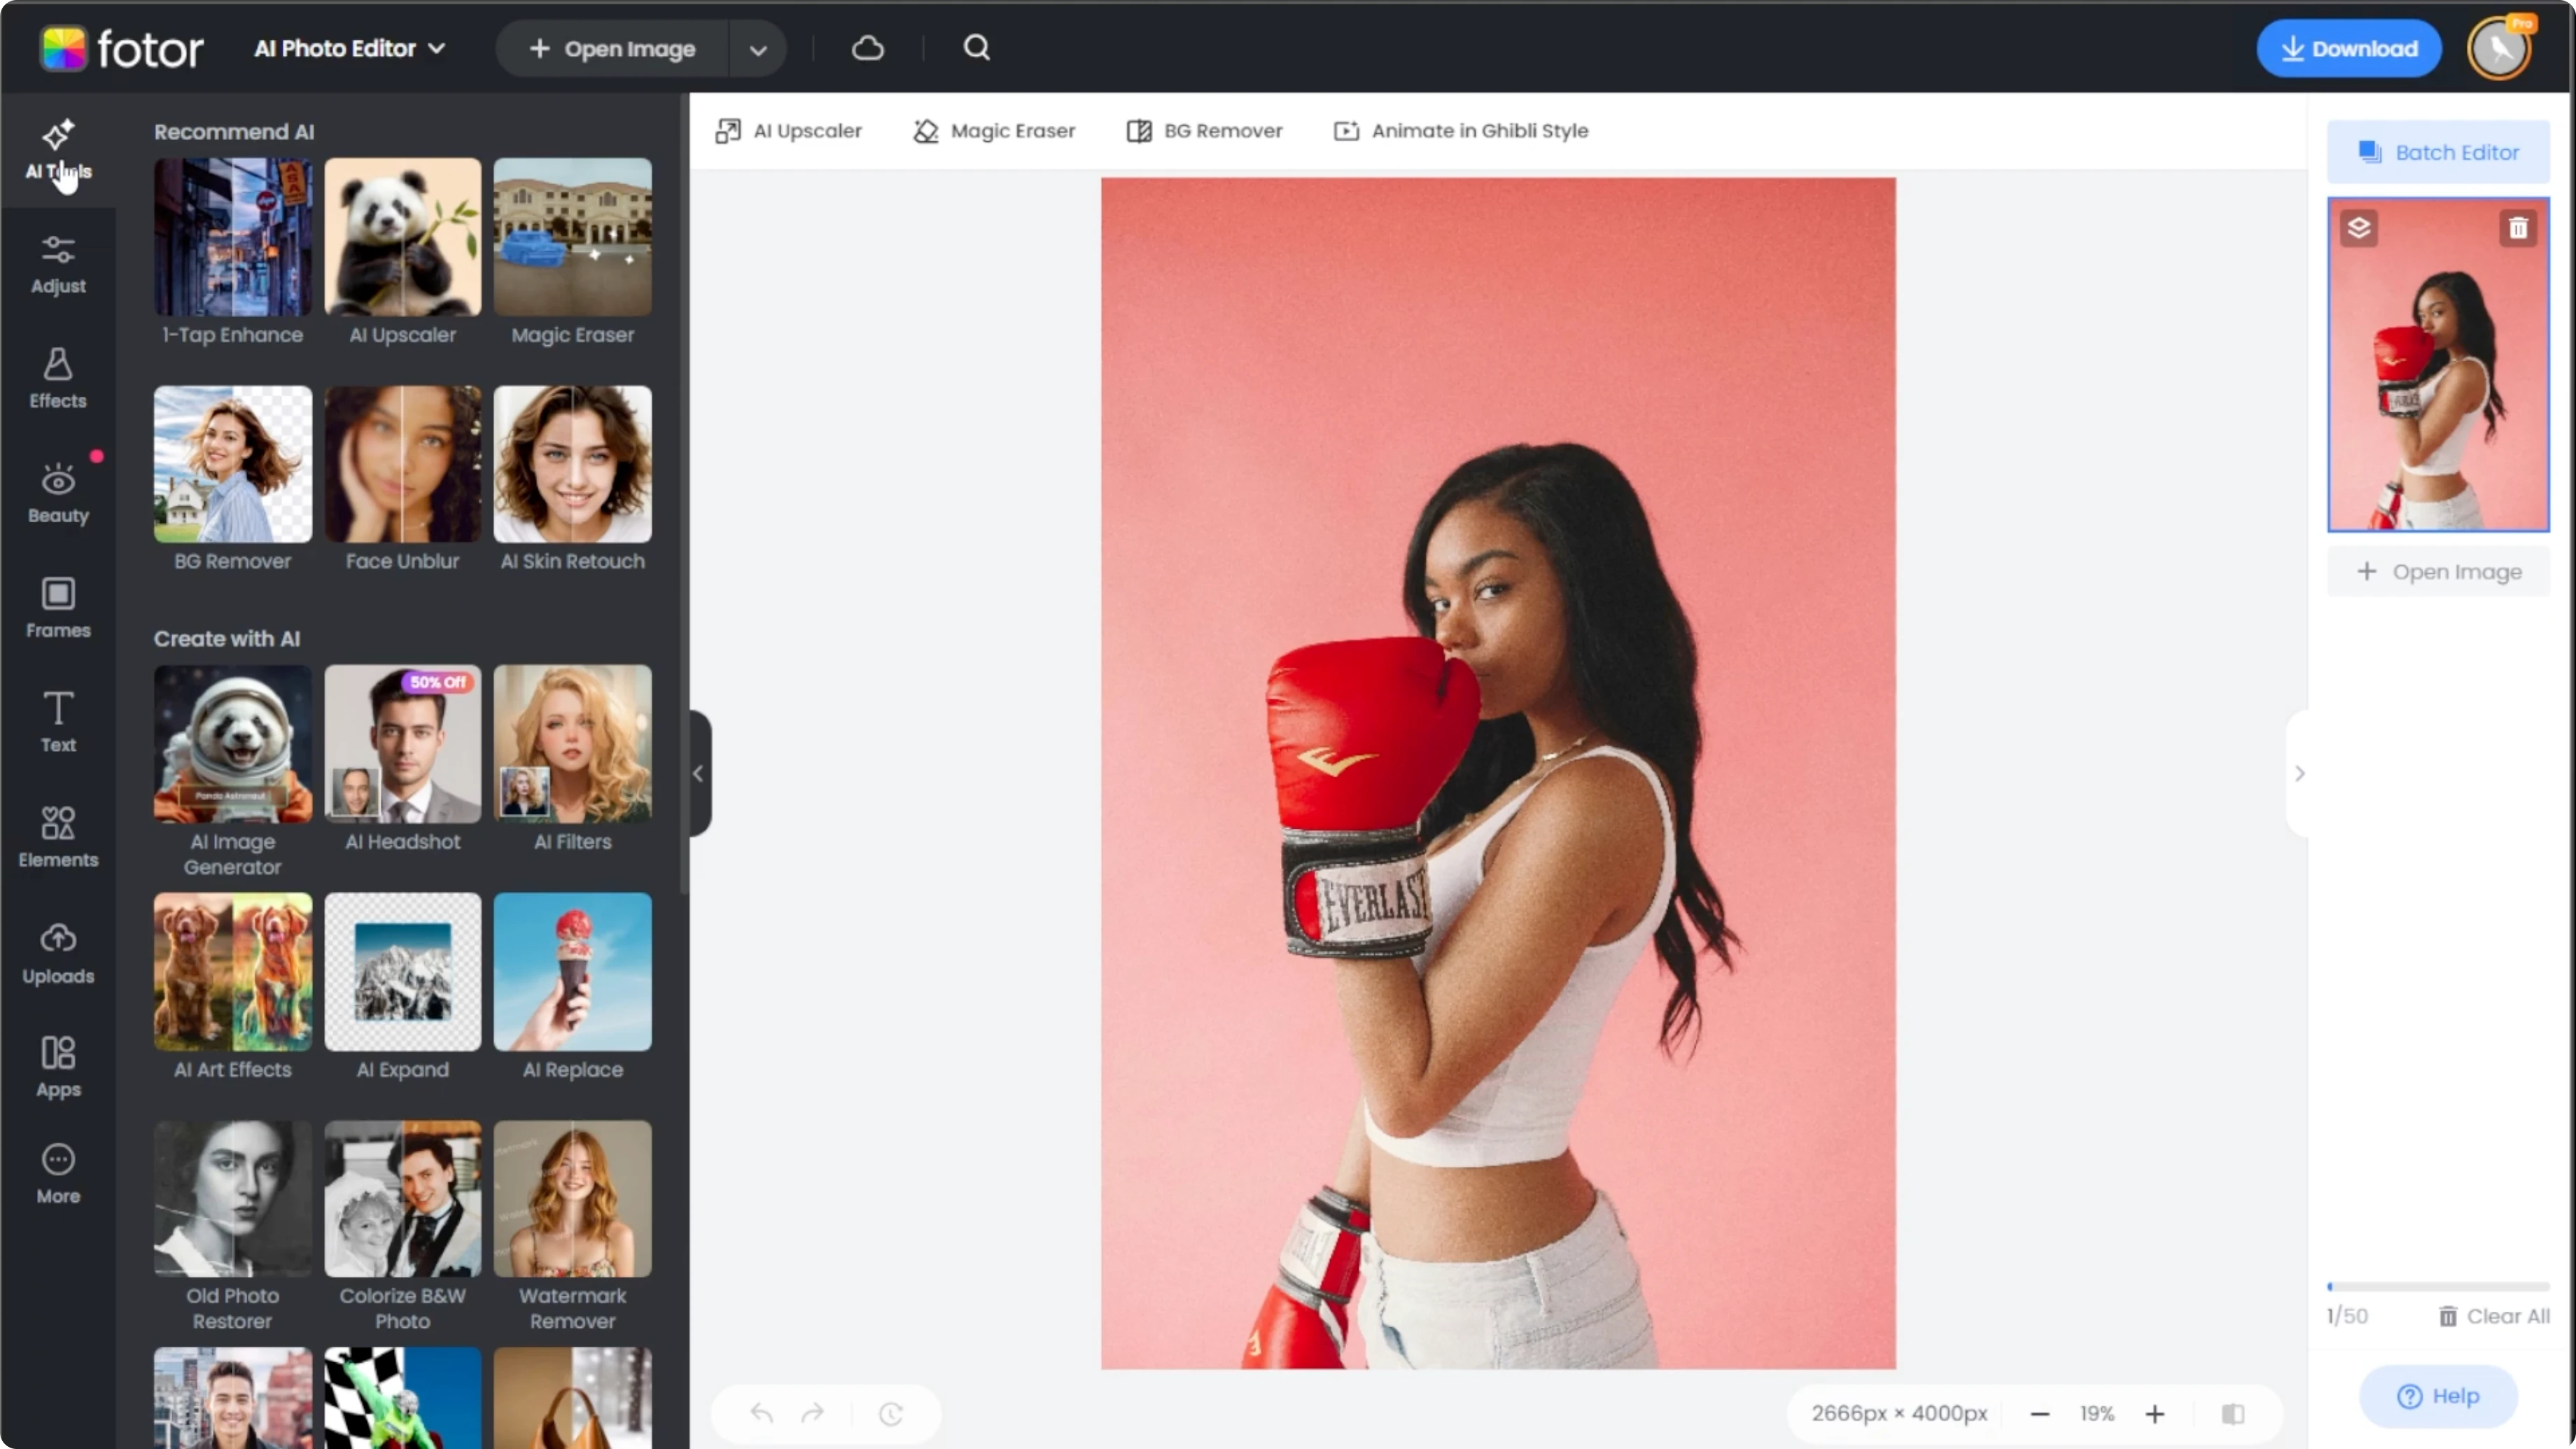Image resolution: width=2576 pixels, height=1449 pixels.
Task: Select AI Upscaler in top toolbar
Action: click(788, 131)
